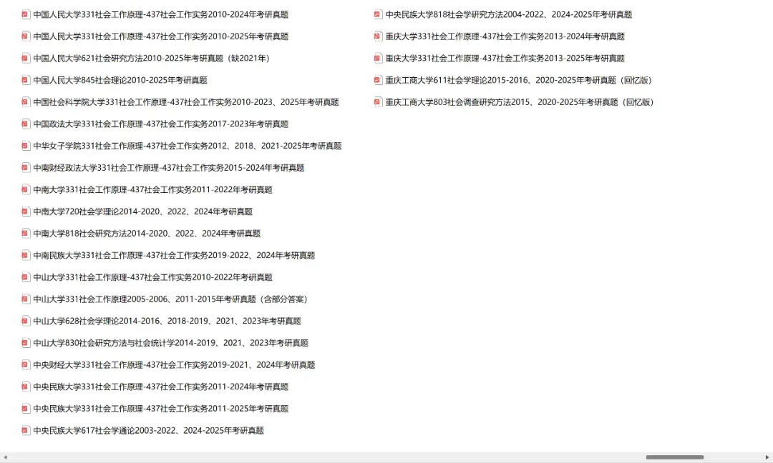Screen dimensions: 773x463
Task: Select file name 重庆大学331社会工作原理-437社会工作实务2013-2024年考研真题
Action: coord(505,36)
